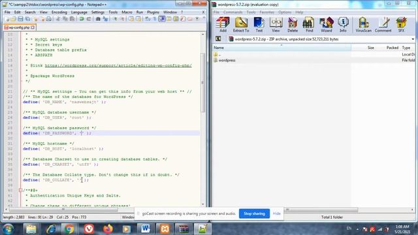
Task: Click Test icon in WinRAR toolbar
Action: (259, 25)
